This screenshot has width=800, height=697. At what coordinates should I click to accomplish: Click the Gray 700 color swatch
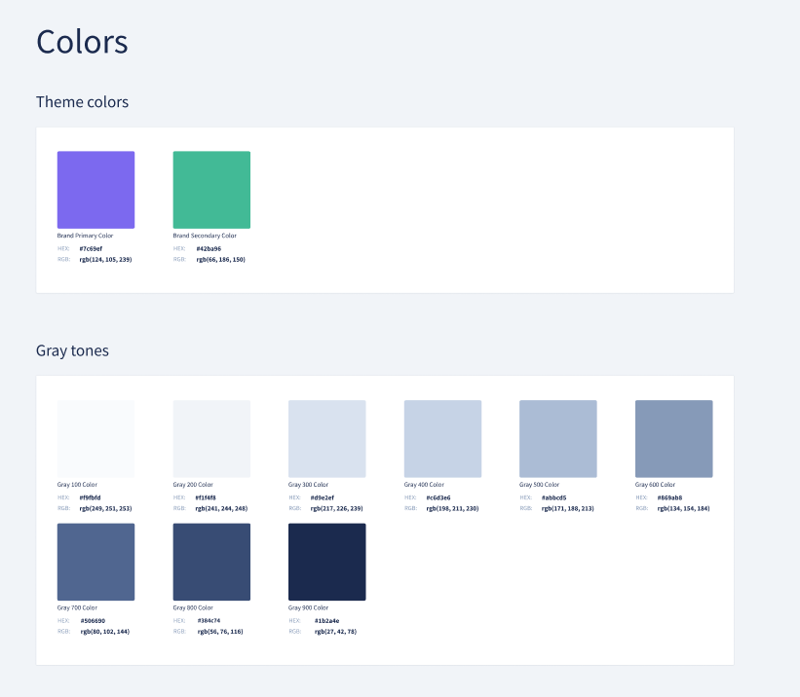[95, 562]
